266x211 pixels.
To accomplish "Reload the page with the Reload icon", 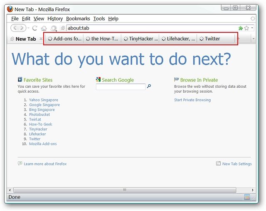I will coord(35,28).
